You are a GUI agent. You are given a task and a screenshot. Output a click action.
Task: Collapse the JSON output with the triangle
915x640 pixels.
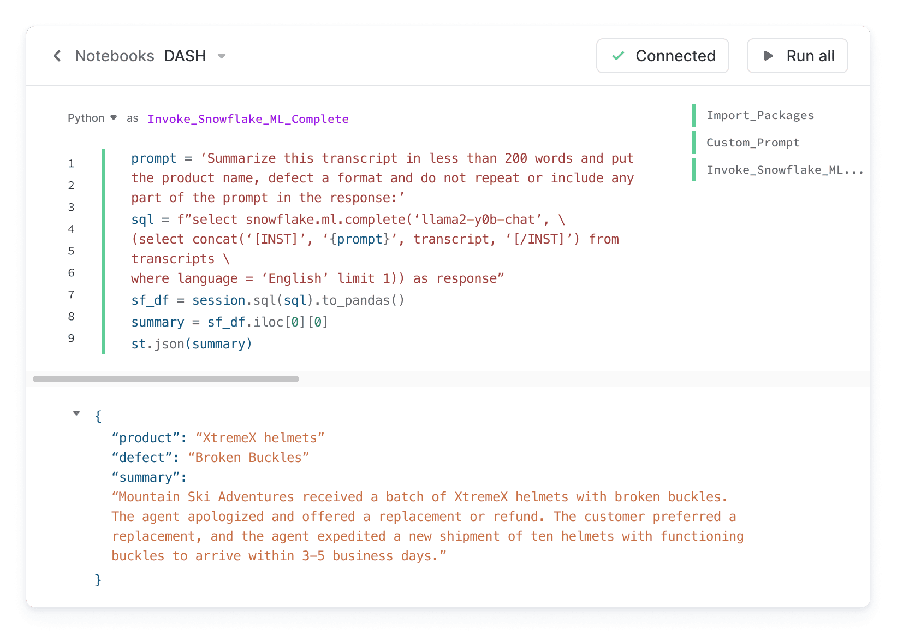76,413
